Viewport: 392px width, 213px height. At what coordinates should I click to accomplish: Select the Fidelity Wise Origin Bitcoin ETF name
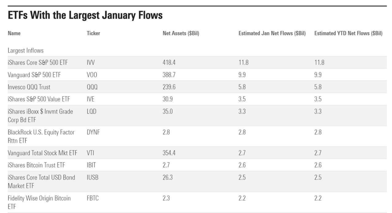(x=39, y=202)
